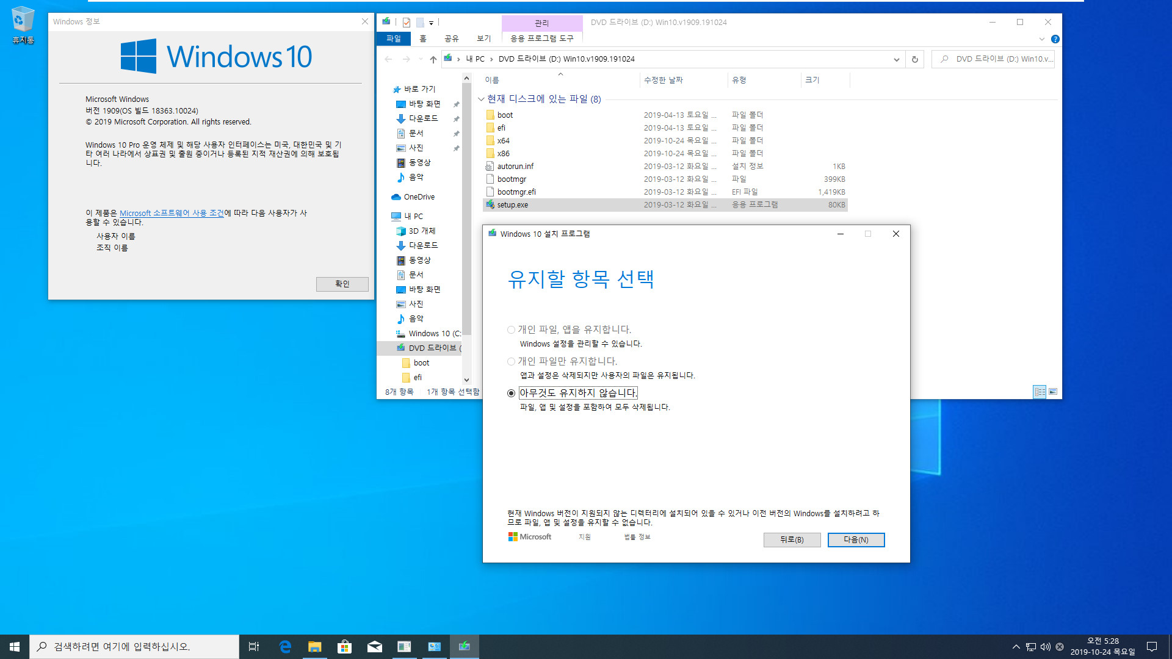The image size is (1172, 659).
Task: Select the boot folder in file list
Action: [665, 115]
